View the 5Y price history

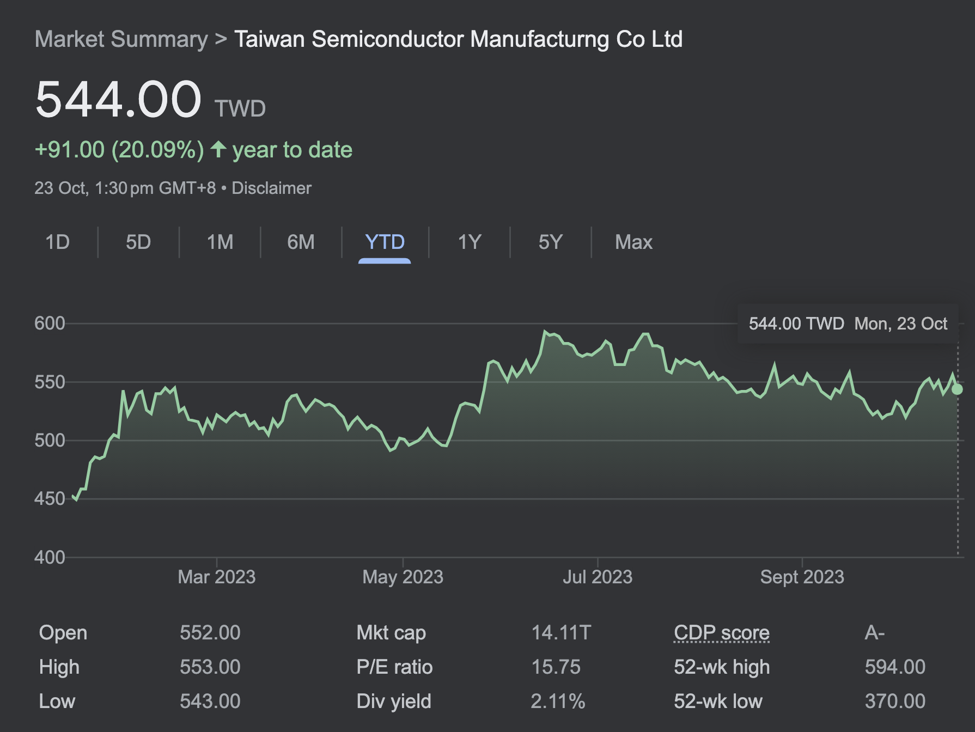(x=550, y=242)
